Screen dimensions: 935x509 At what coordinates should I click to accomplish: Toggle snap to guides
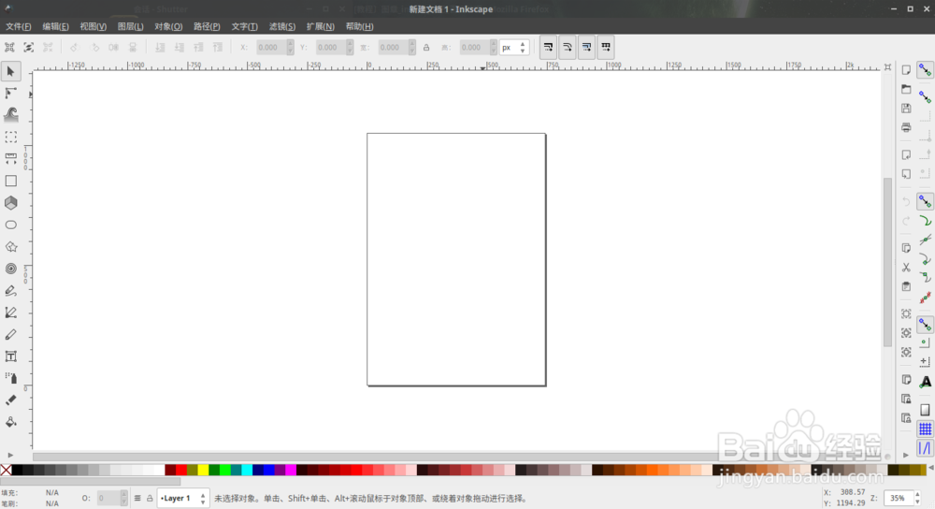pyautogui.click(x=925, y=447)
